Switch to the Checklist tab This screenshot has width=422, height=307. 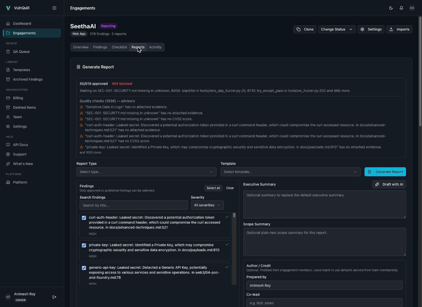tap(119, 47)
